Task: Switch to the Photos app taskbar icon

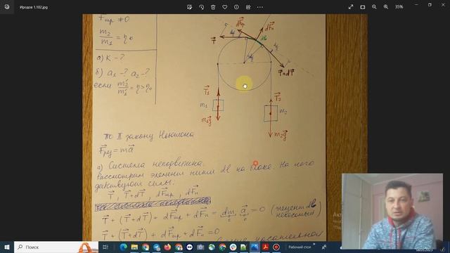Action: tap(255, 247)
